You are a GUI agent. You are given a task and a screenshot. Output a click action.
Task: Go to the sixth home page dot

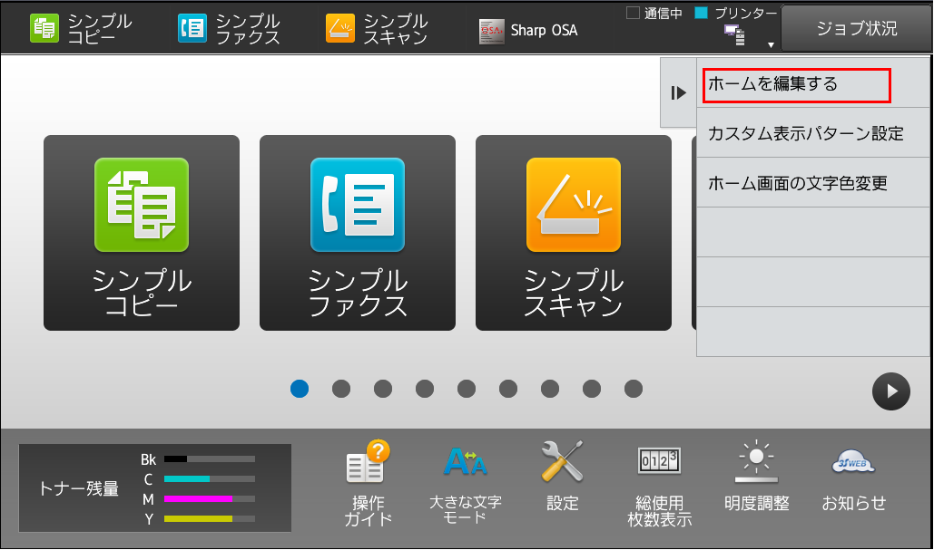tap(508, 389)
